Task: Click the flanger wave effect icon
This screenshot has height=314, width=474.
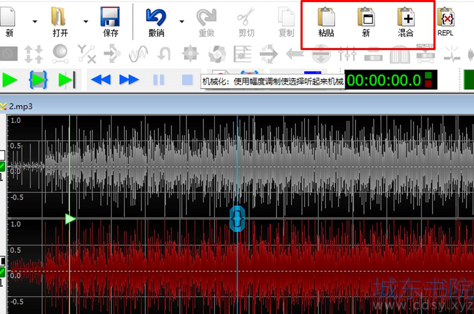Action: (x=138, y=54)
